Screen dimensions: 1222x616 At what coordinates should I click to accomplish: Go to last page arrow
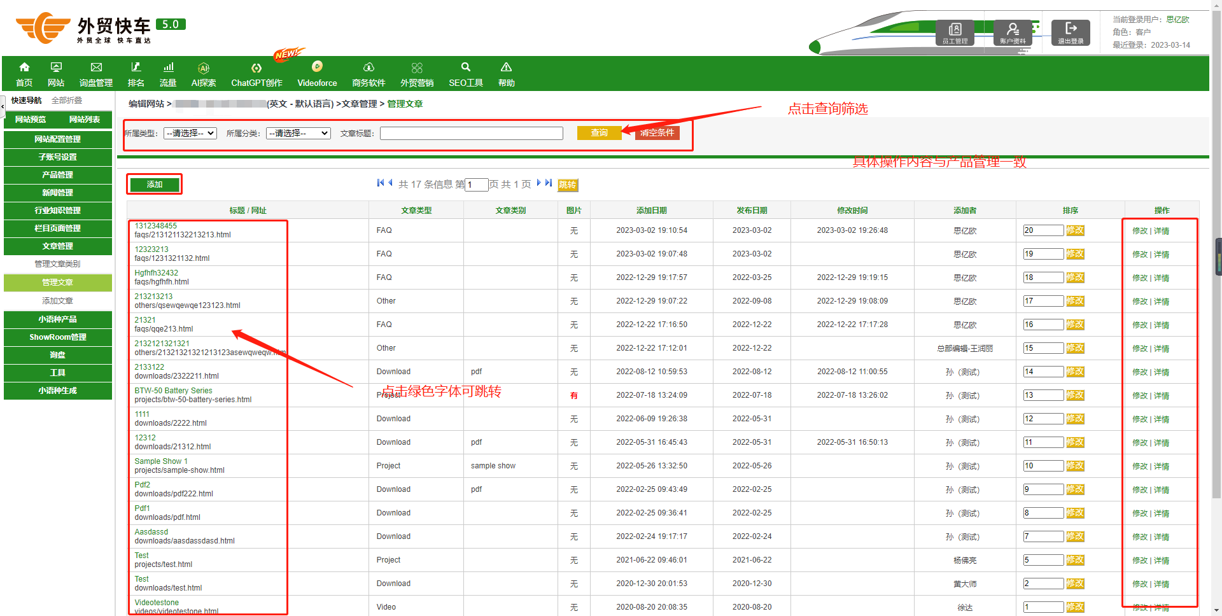pos(549,183)
